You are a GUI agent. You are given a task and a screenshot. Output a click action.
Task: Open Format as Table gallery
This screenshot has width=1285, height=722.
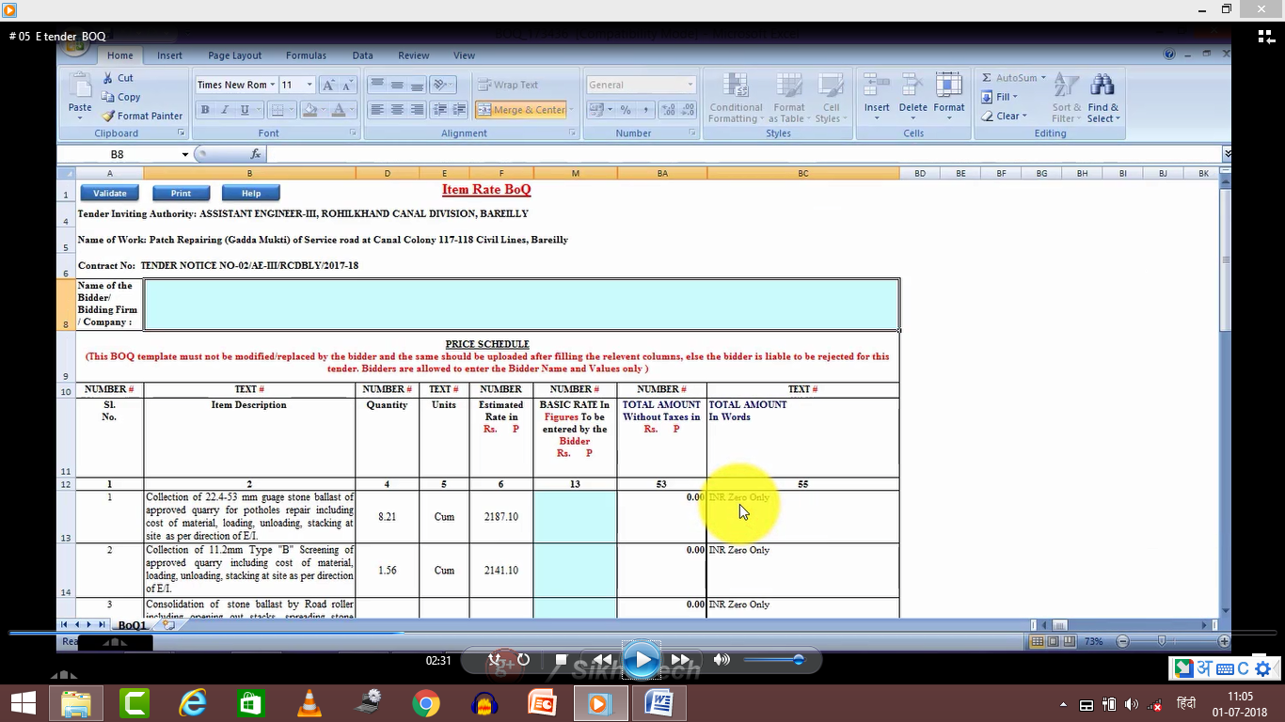[788, 98]
